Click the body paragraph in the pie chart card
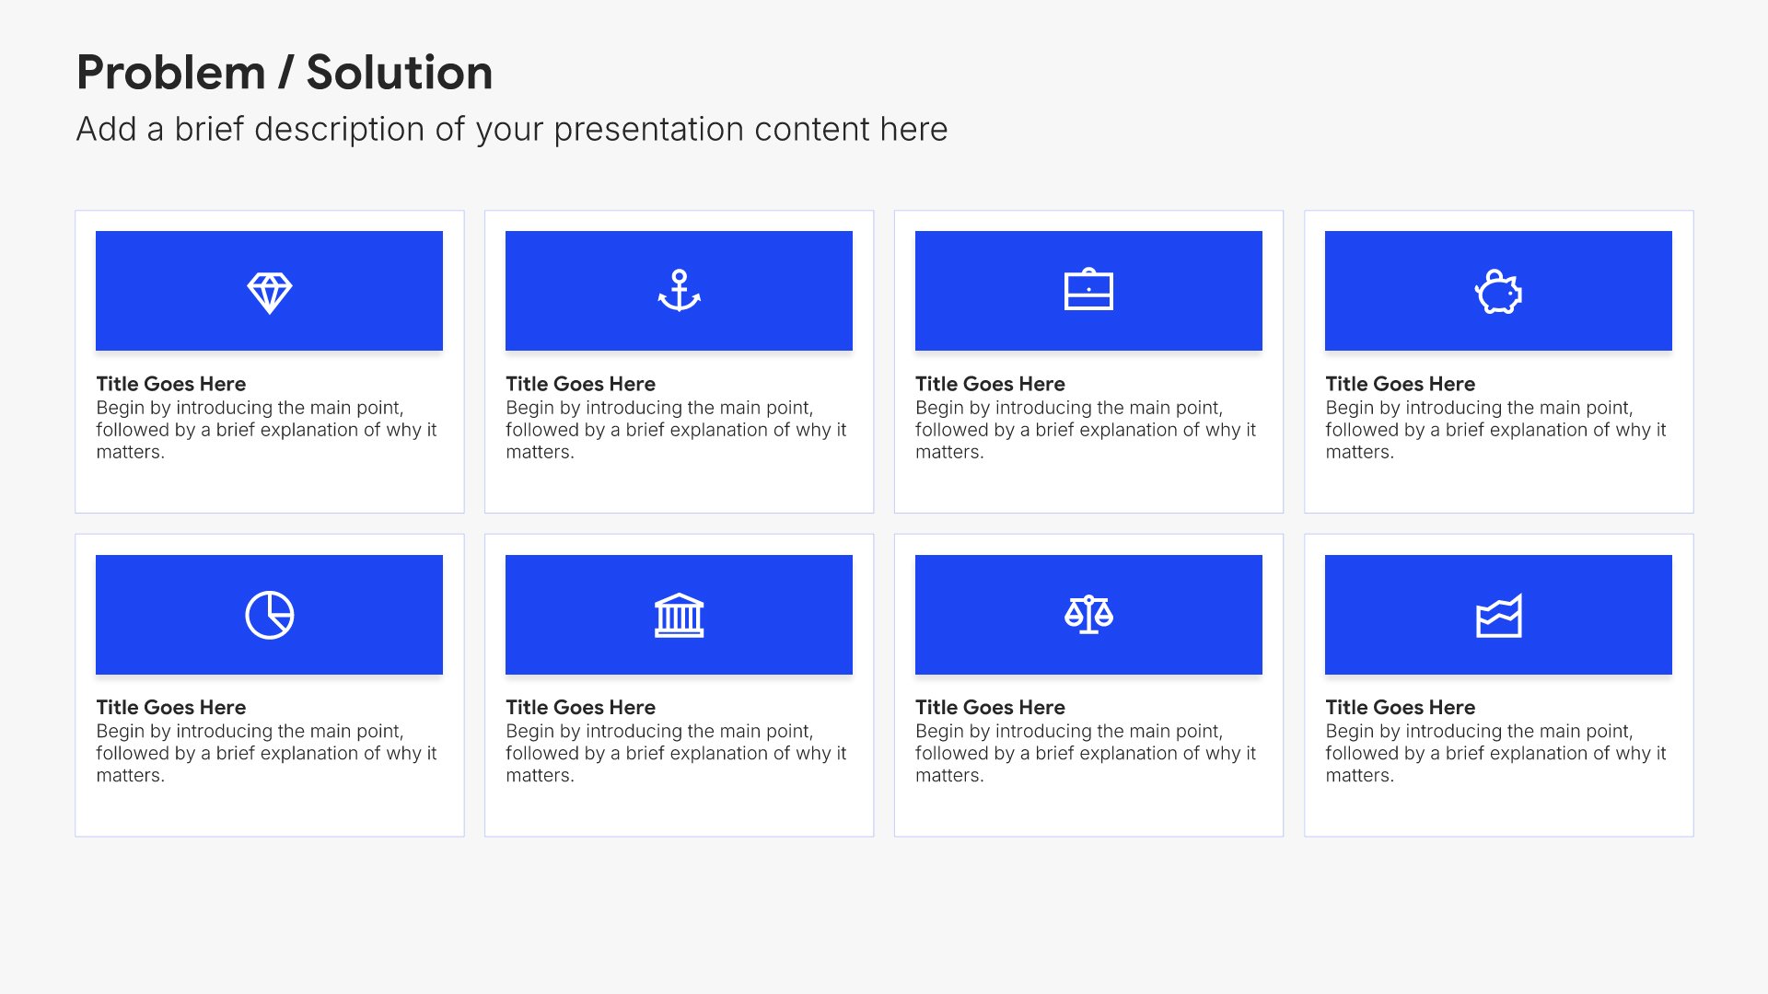 (266, 753)
